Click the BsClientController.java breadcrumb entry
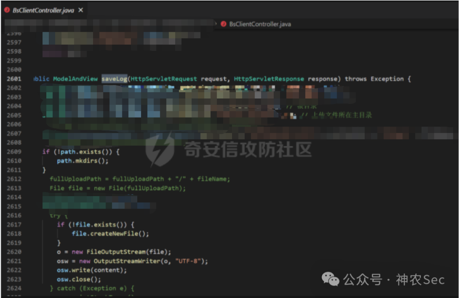Screen dimensions: 459x298 coord(260,24)
